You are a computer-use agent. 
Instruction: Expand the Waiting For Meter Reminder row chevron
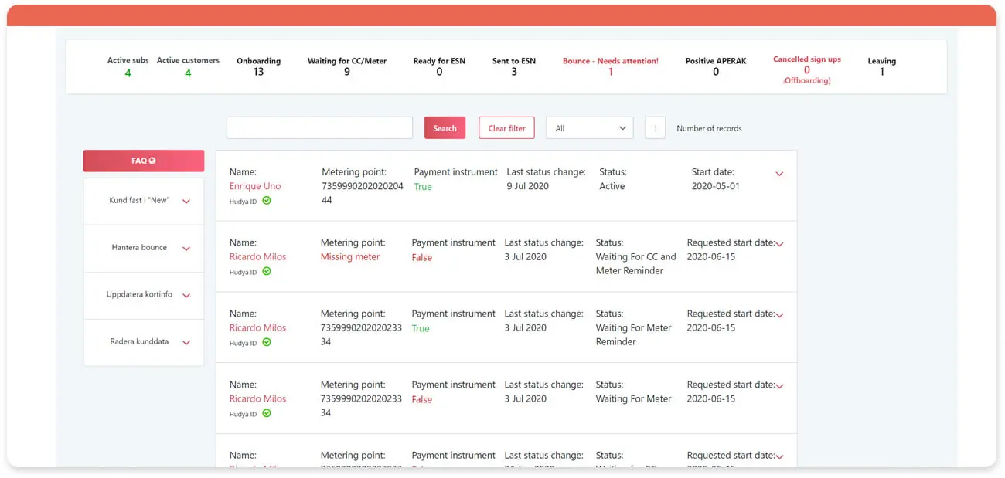tap(779, 316)
